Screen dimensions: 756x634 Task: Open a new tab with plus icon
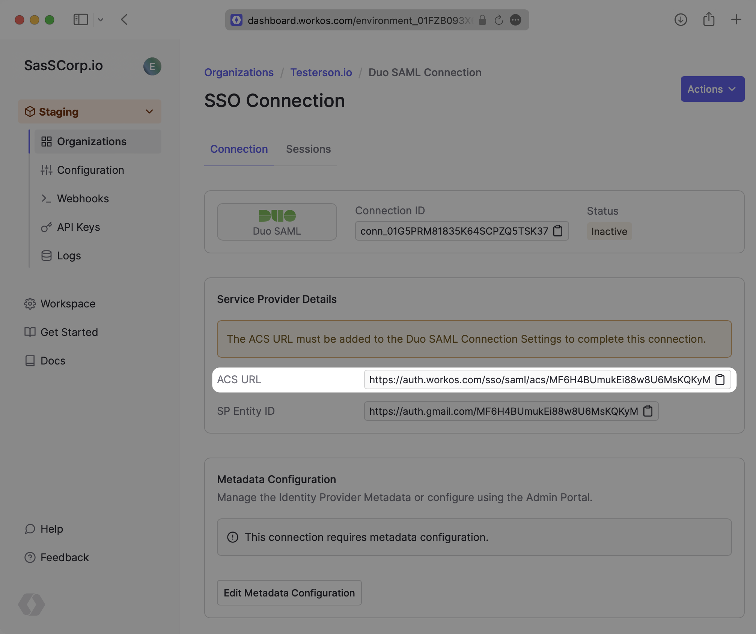pos(736,20)
